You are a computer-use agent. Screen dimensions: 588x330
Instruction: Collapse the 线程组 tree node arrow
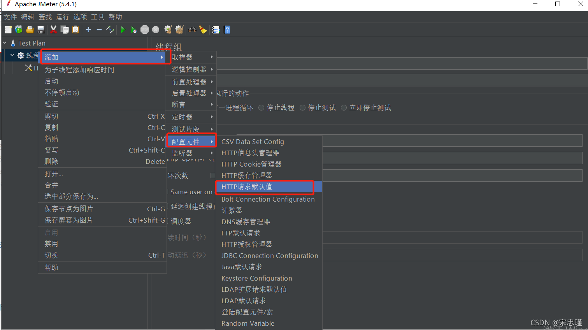(12, 55)
